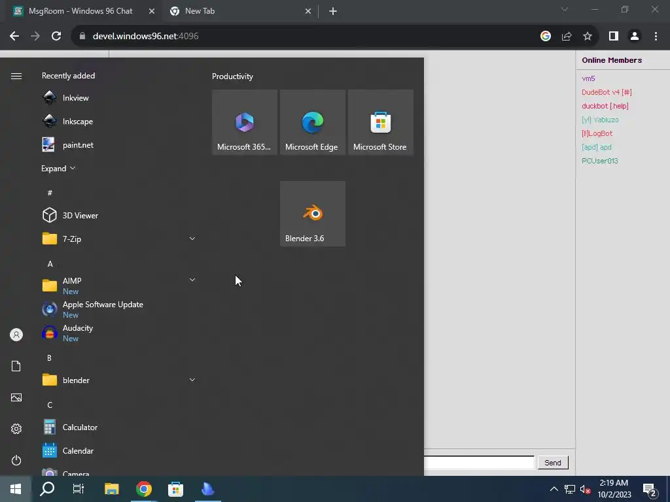Expand the Recently added list
The width and height of the screenshot is (670, 502).
pos(58,168)
